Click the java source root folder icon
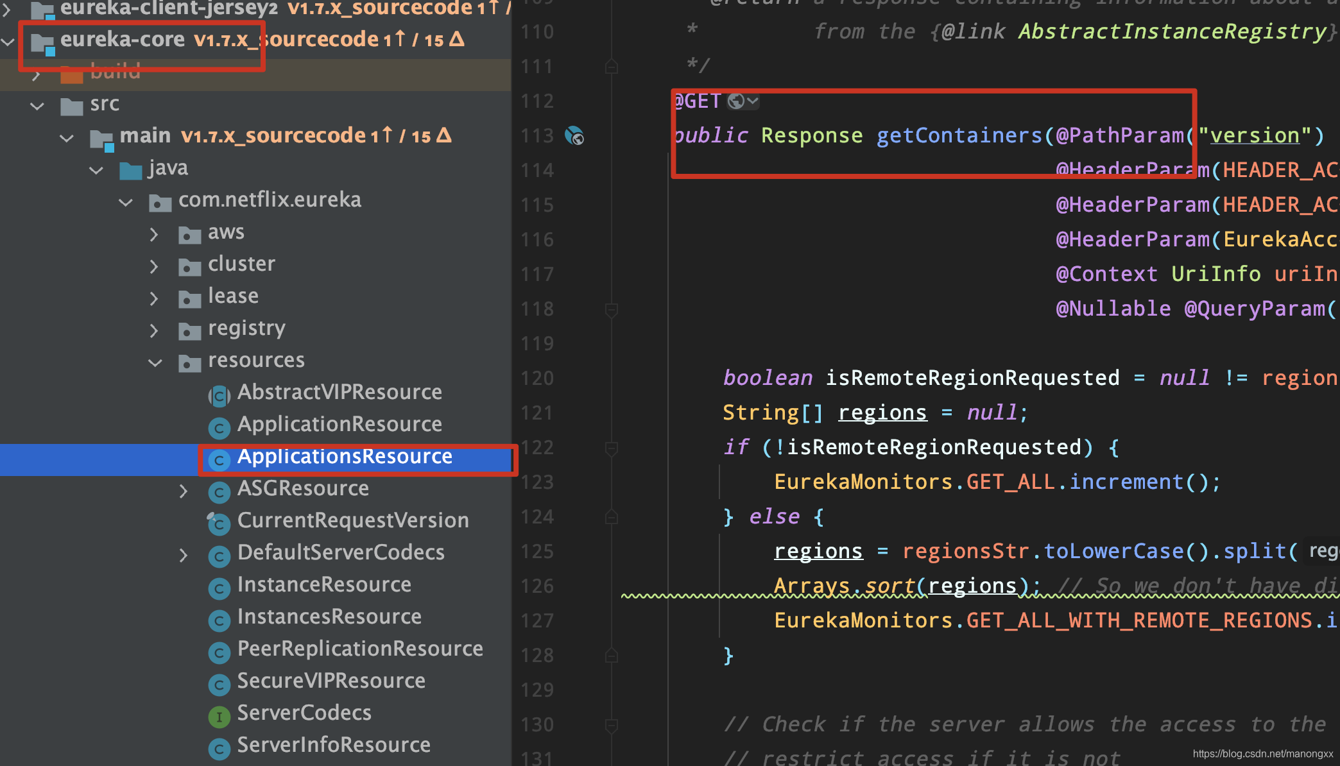The width and height of the screenshot is (1340, 766). pyautogui.click(x=131, y=171)
